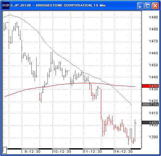This screenshot has width=161, height=156.
Task: Click the red 1432 moving average price label
Action: click(150, 86)
